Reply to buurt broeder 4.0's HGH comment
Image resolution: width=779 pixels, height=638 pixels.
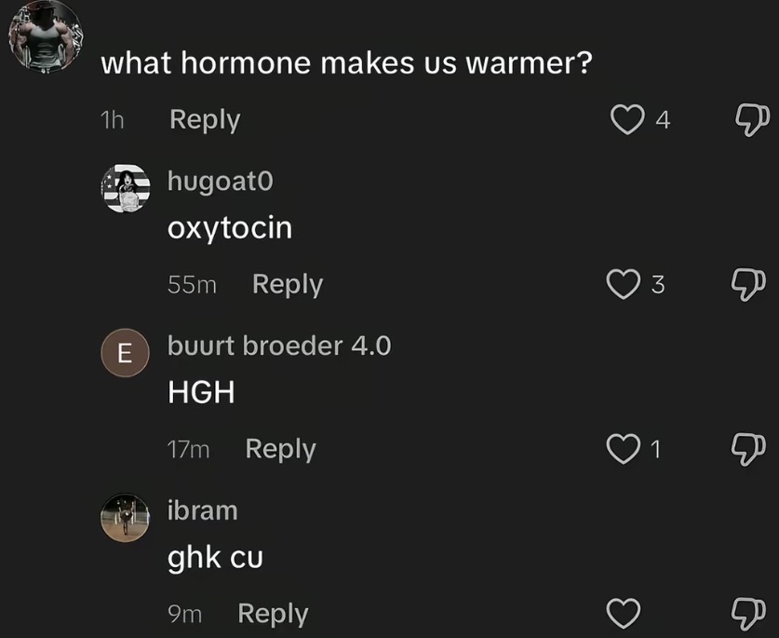(281, 450)
